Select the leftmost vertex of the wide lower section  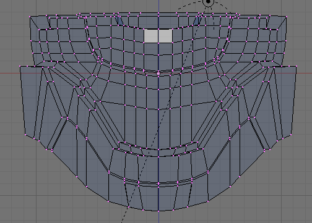point(20,66)
